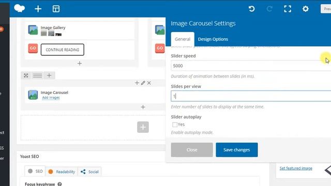Focus the Slider speed input field

(x=251, y=66)
